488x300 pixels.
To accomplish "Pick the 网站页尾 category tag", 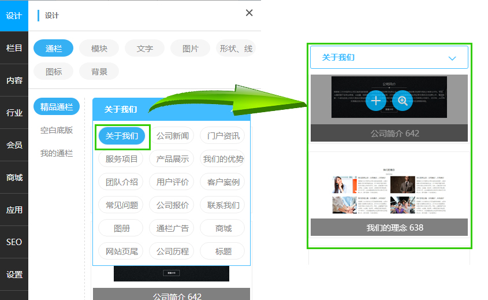I will point(121,251).
